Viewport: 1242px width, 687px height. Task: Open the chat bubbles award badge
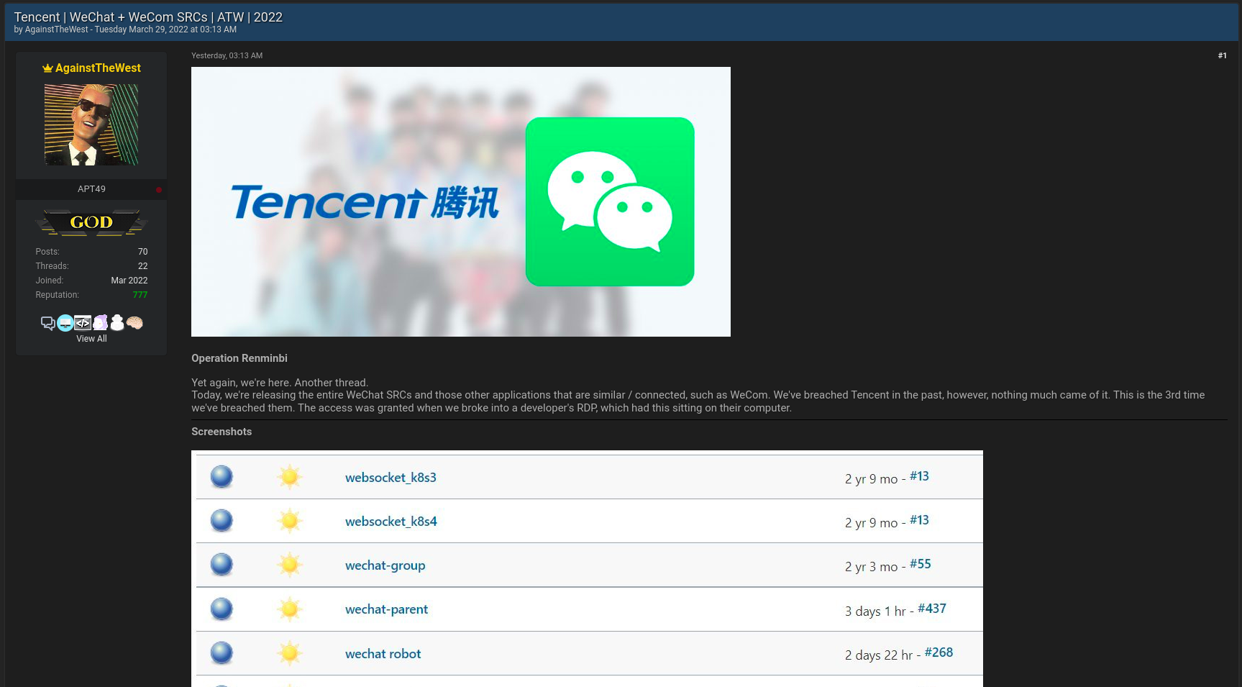[47, 323]
